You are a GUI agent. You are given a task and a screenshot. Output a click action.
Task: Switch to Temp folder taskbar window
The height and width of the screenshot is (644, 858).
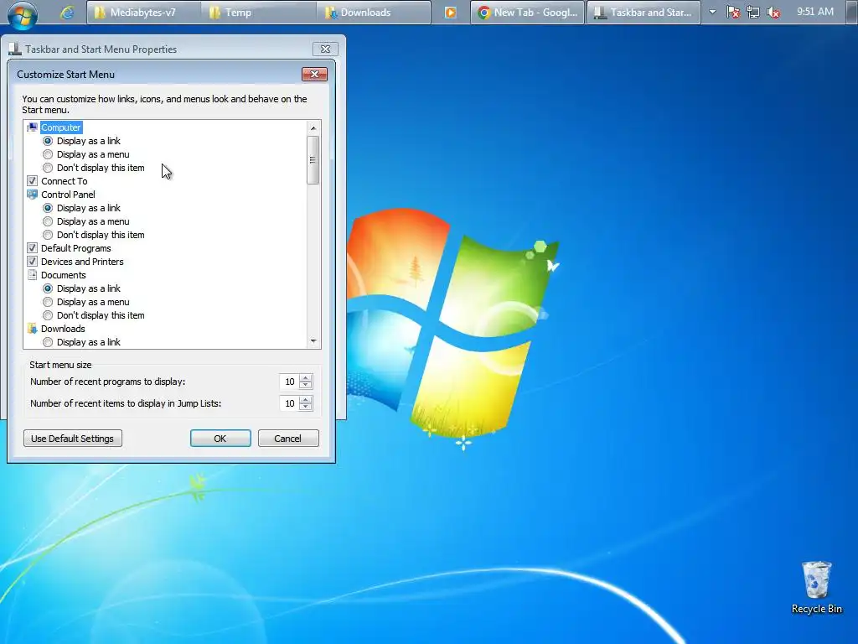click(258, 12)
